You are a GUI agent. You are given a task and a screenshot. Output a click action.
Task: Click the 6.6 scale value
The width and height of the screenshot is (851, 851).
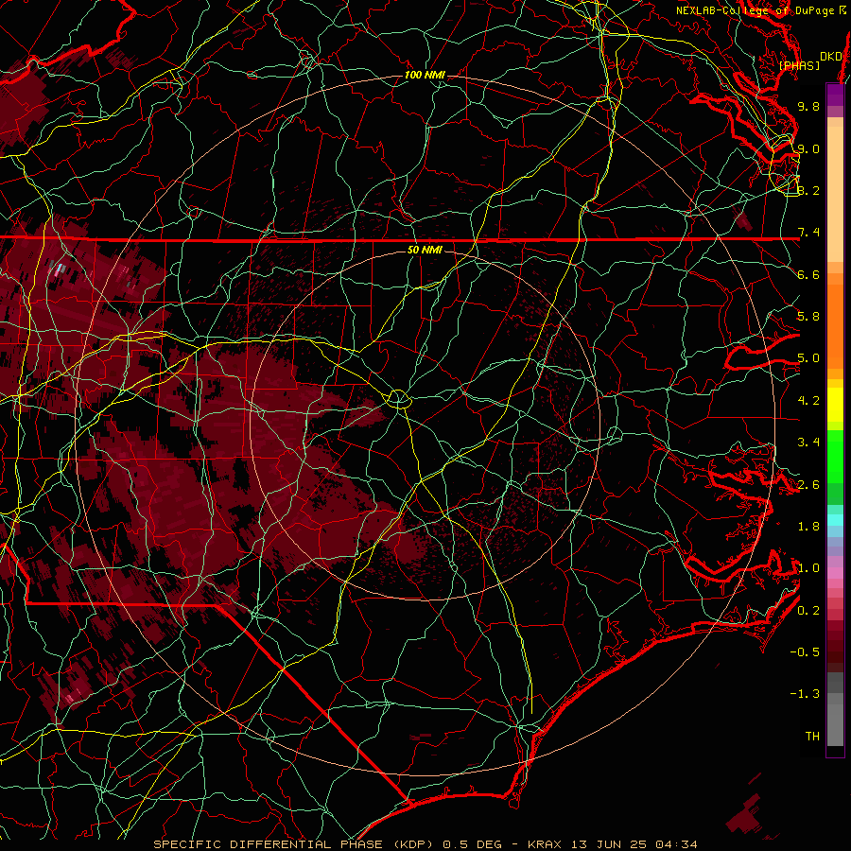[808, 274]
